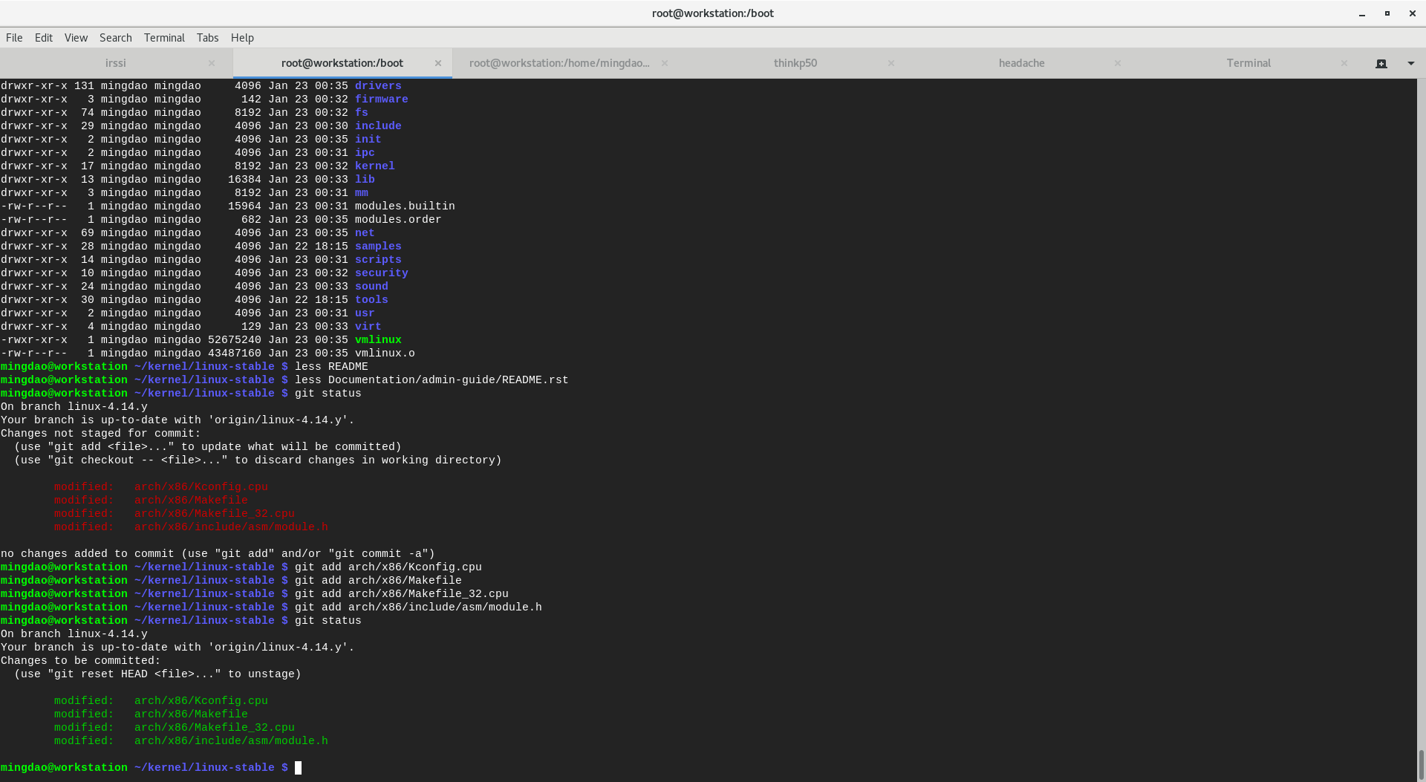Open a new terminal tab icon
1426x782 pixels.
tap(1381, 64)
